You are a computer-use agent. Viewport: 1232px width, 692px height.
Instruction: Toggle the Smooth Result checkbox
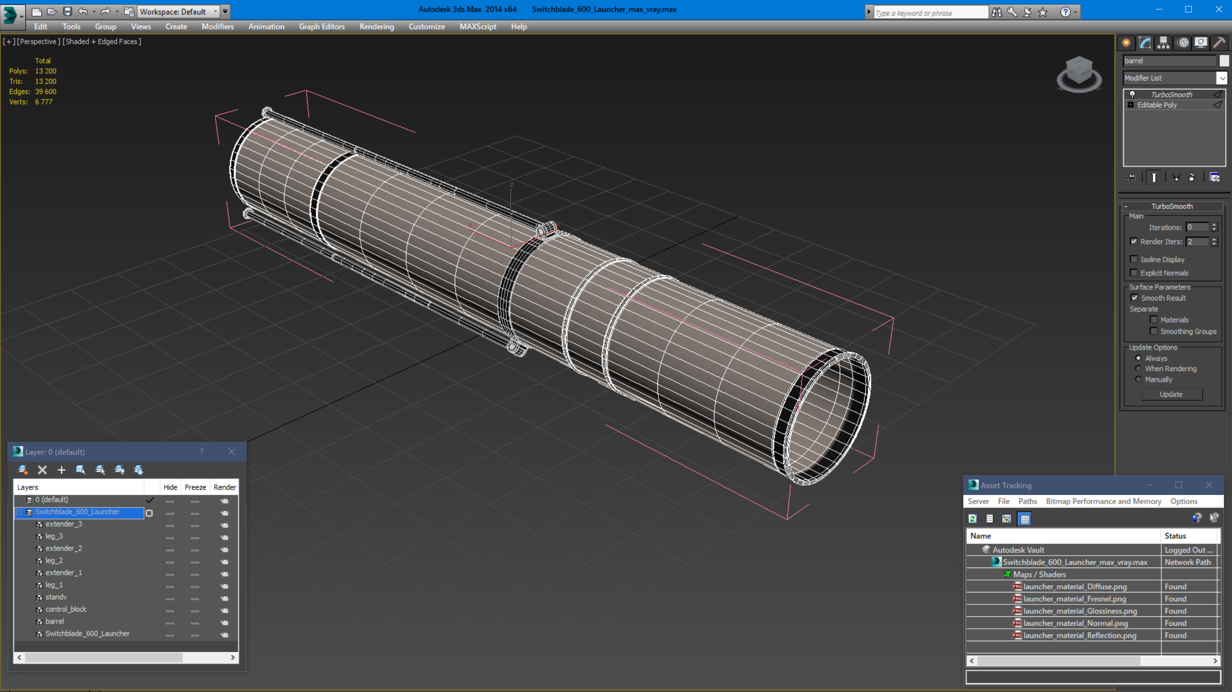coord(1134,297)
